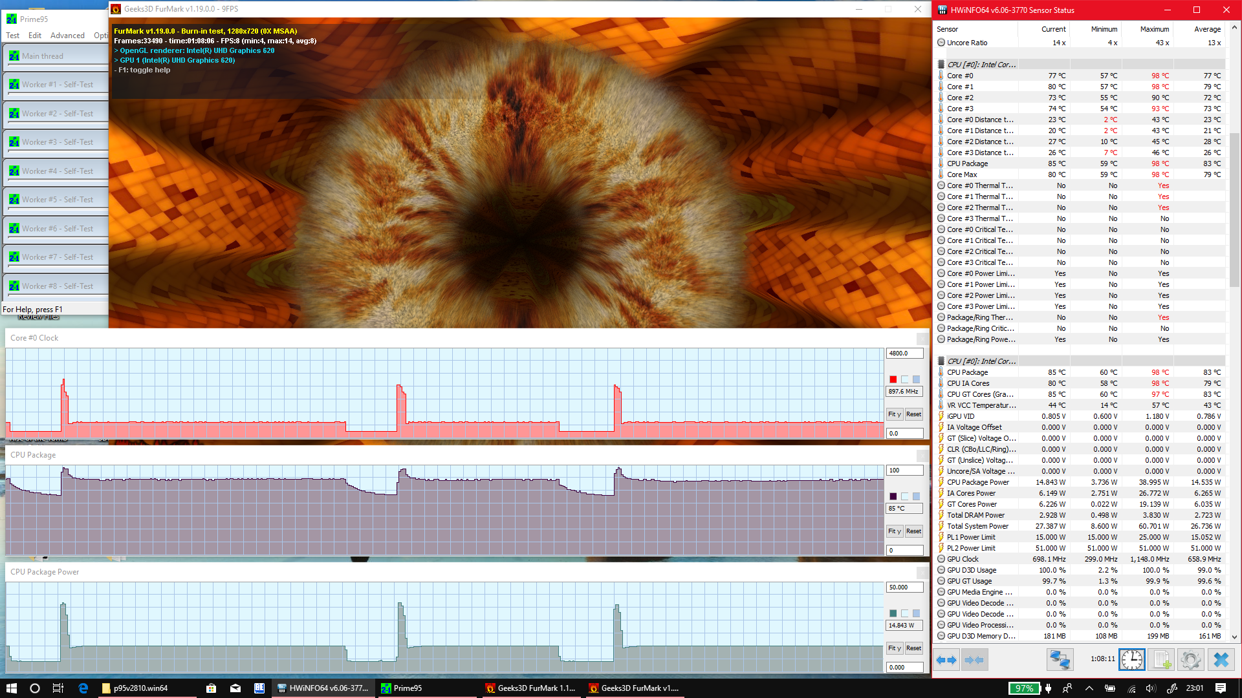Viewport: 1242px width, 698px height.
Task: Open HWiNFO sensor settings gear
Action: 1190,660
